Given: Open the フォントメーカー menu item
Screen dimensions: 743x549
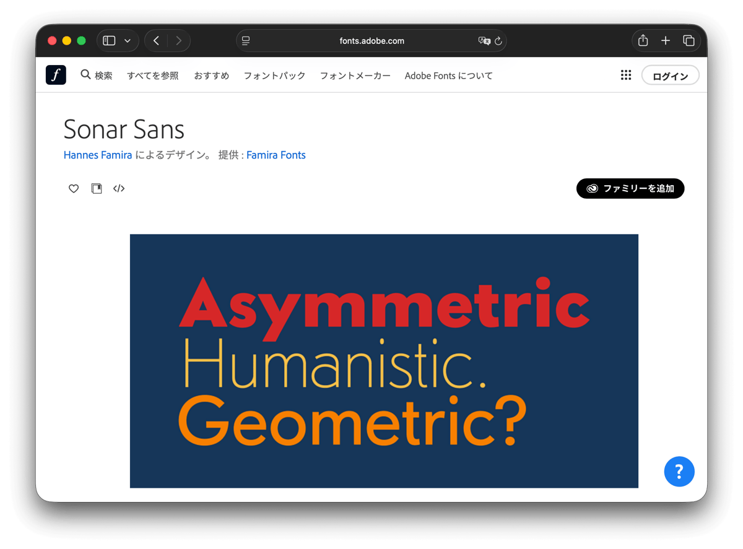Looking at the screenshot, I should click(x=355, y=76).
